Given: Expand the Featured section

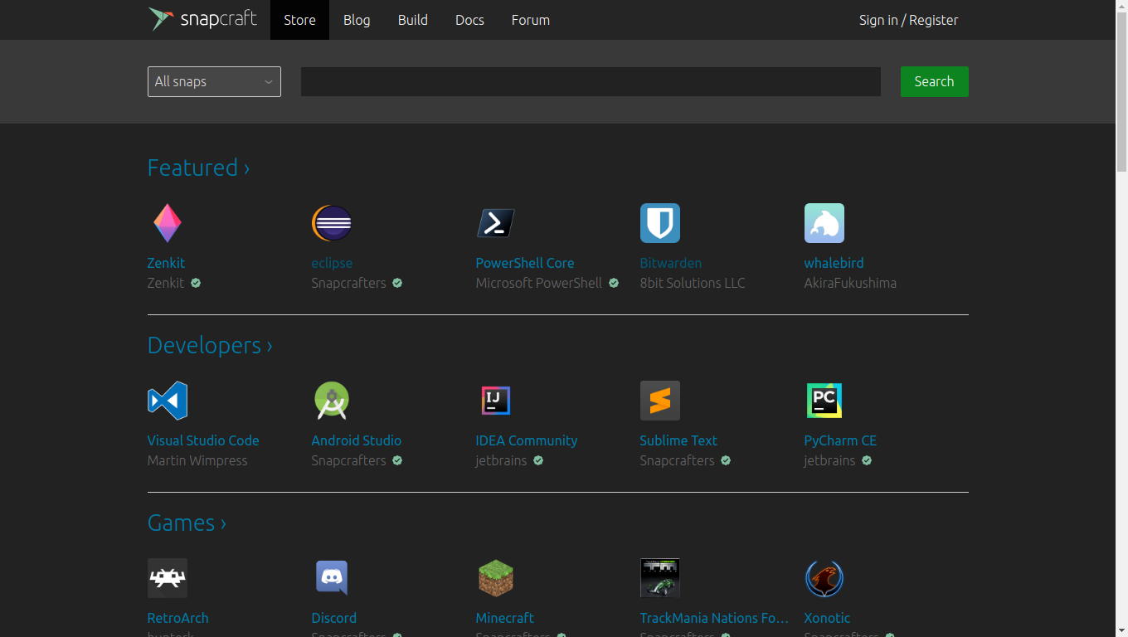Looking at the screenshot, I should [x=198, y=168].
